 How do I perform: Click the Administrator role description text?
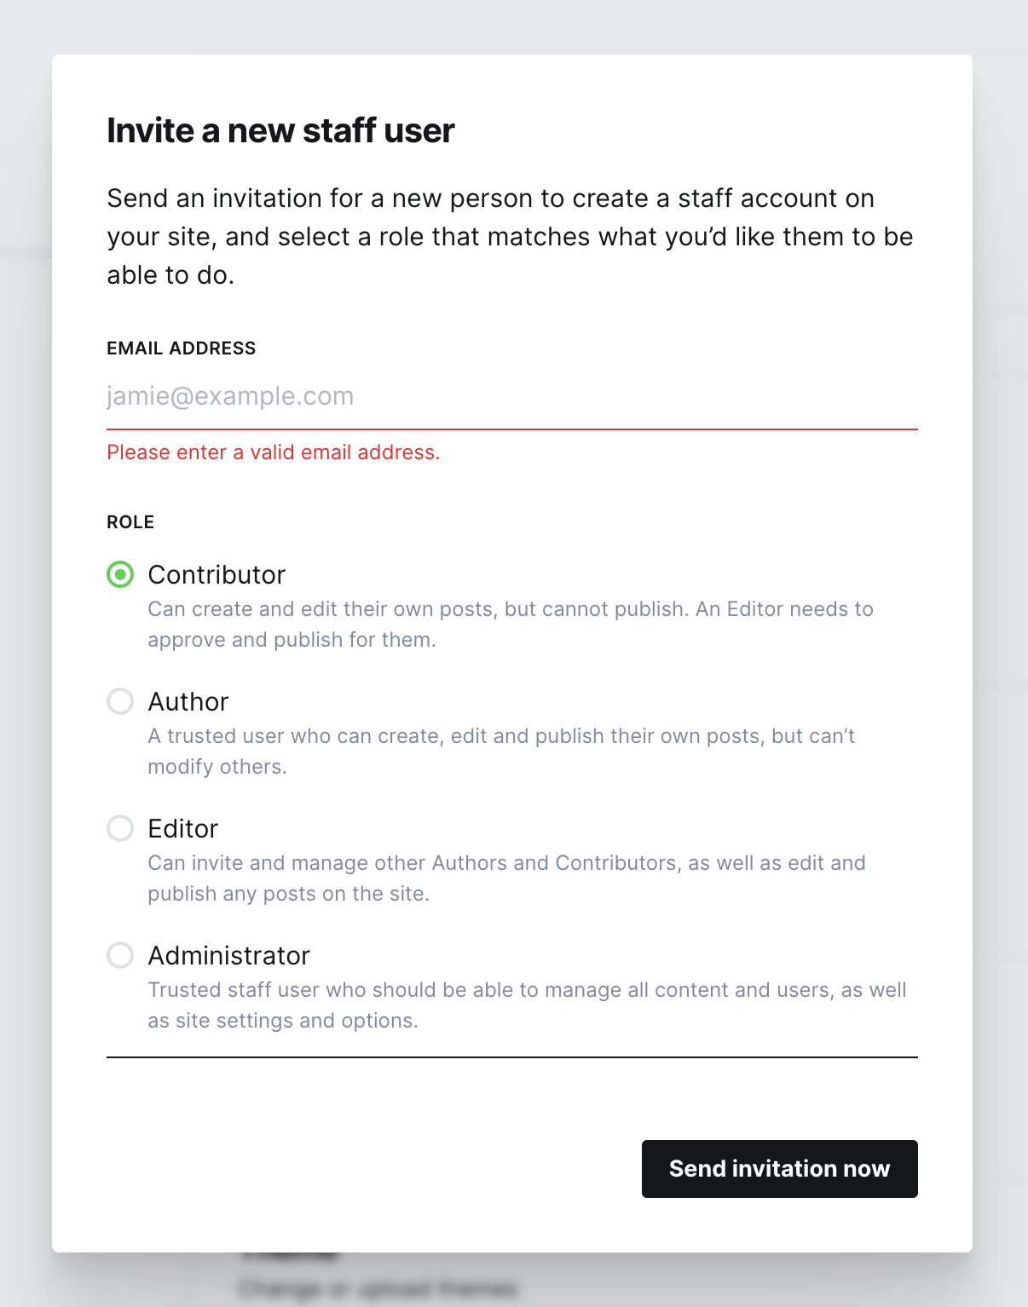coord(526,1005)
